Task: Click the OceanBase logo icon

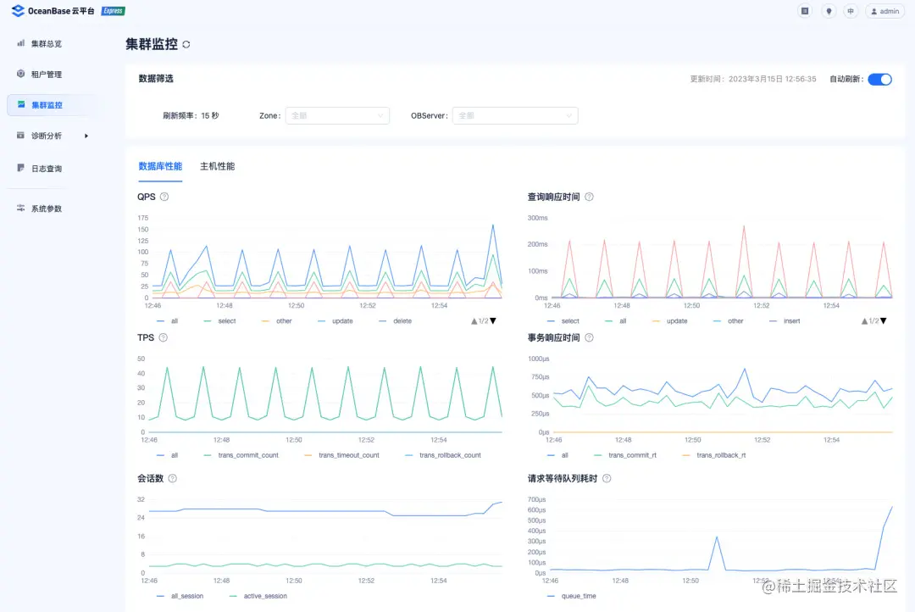Action: pyautogui.click(x=18, y=10)
